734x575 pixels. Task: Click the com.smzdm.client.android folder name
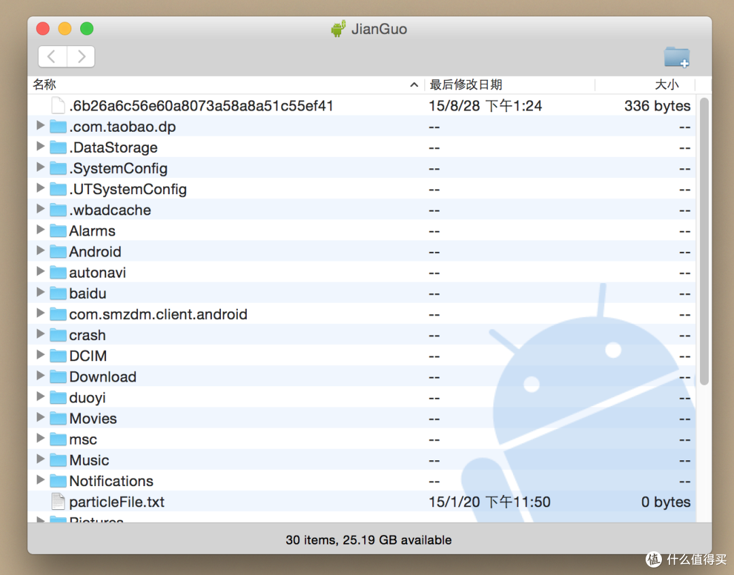158,314
